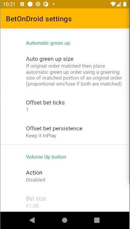Change the Volume Up Action from Disabled
Screen dimensions: 130x229
coord(65,176)
